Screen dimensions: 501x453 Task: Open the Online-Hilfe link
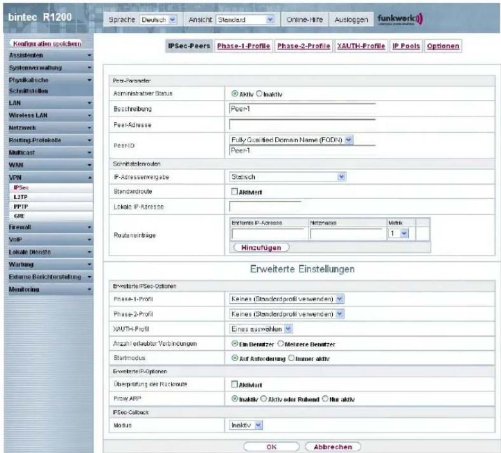pos(305,20)
